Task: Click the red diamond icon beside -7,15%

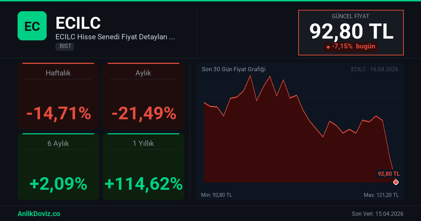Action: [x=328, y=47]
